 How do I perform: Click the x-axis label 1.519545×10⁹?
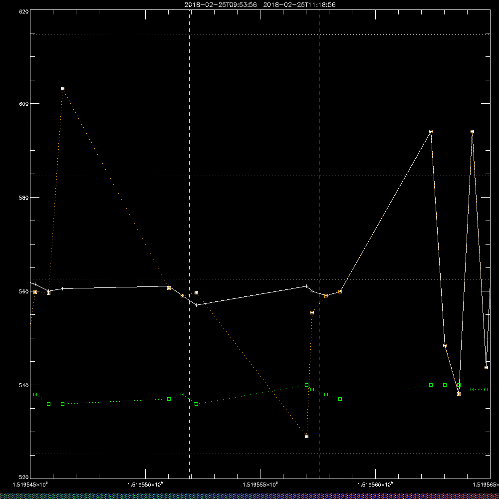(30, 485)
